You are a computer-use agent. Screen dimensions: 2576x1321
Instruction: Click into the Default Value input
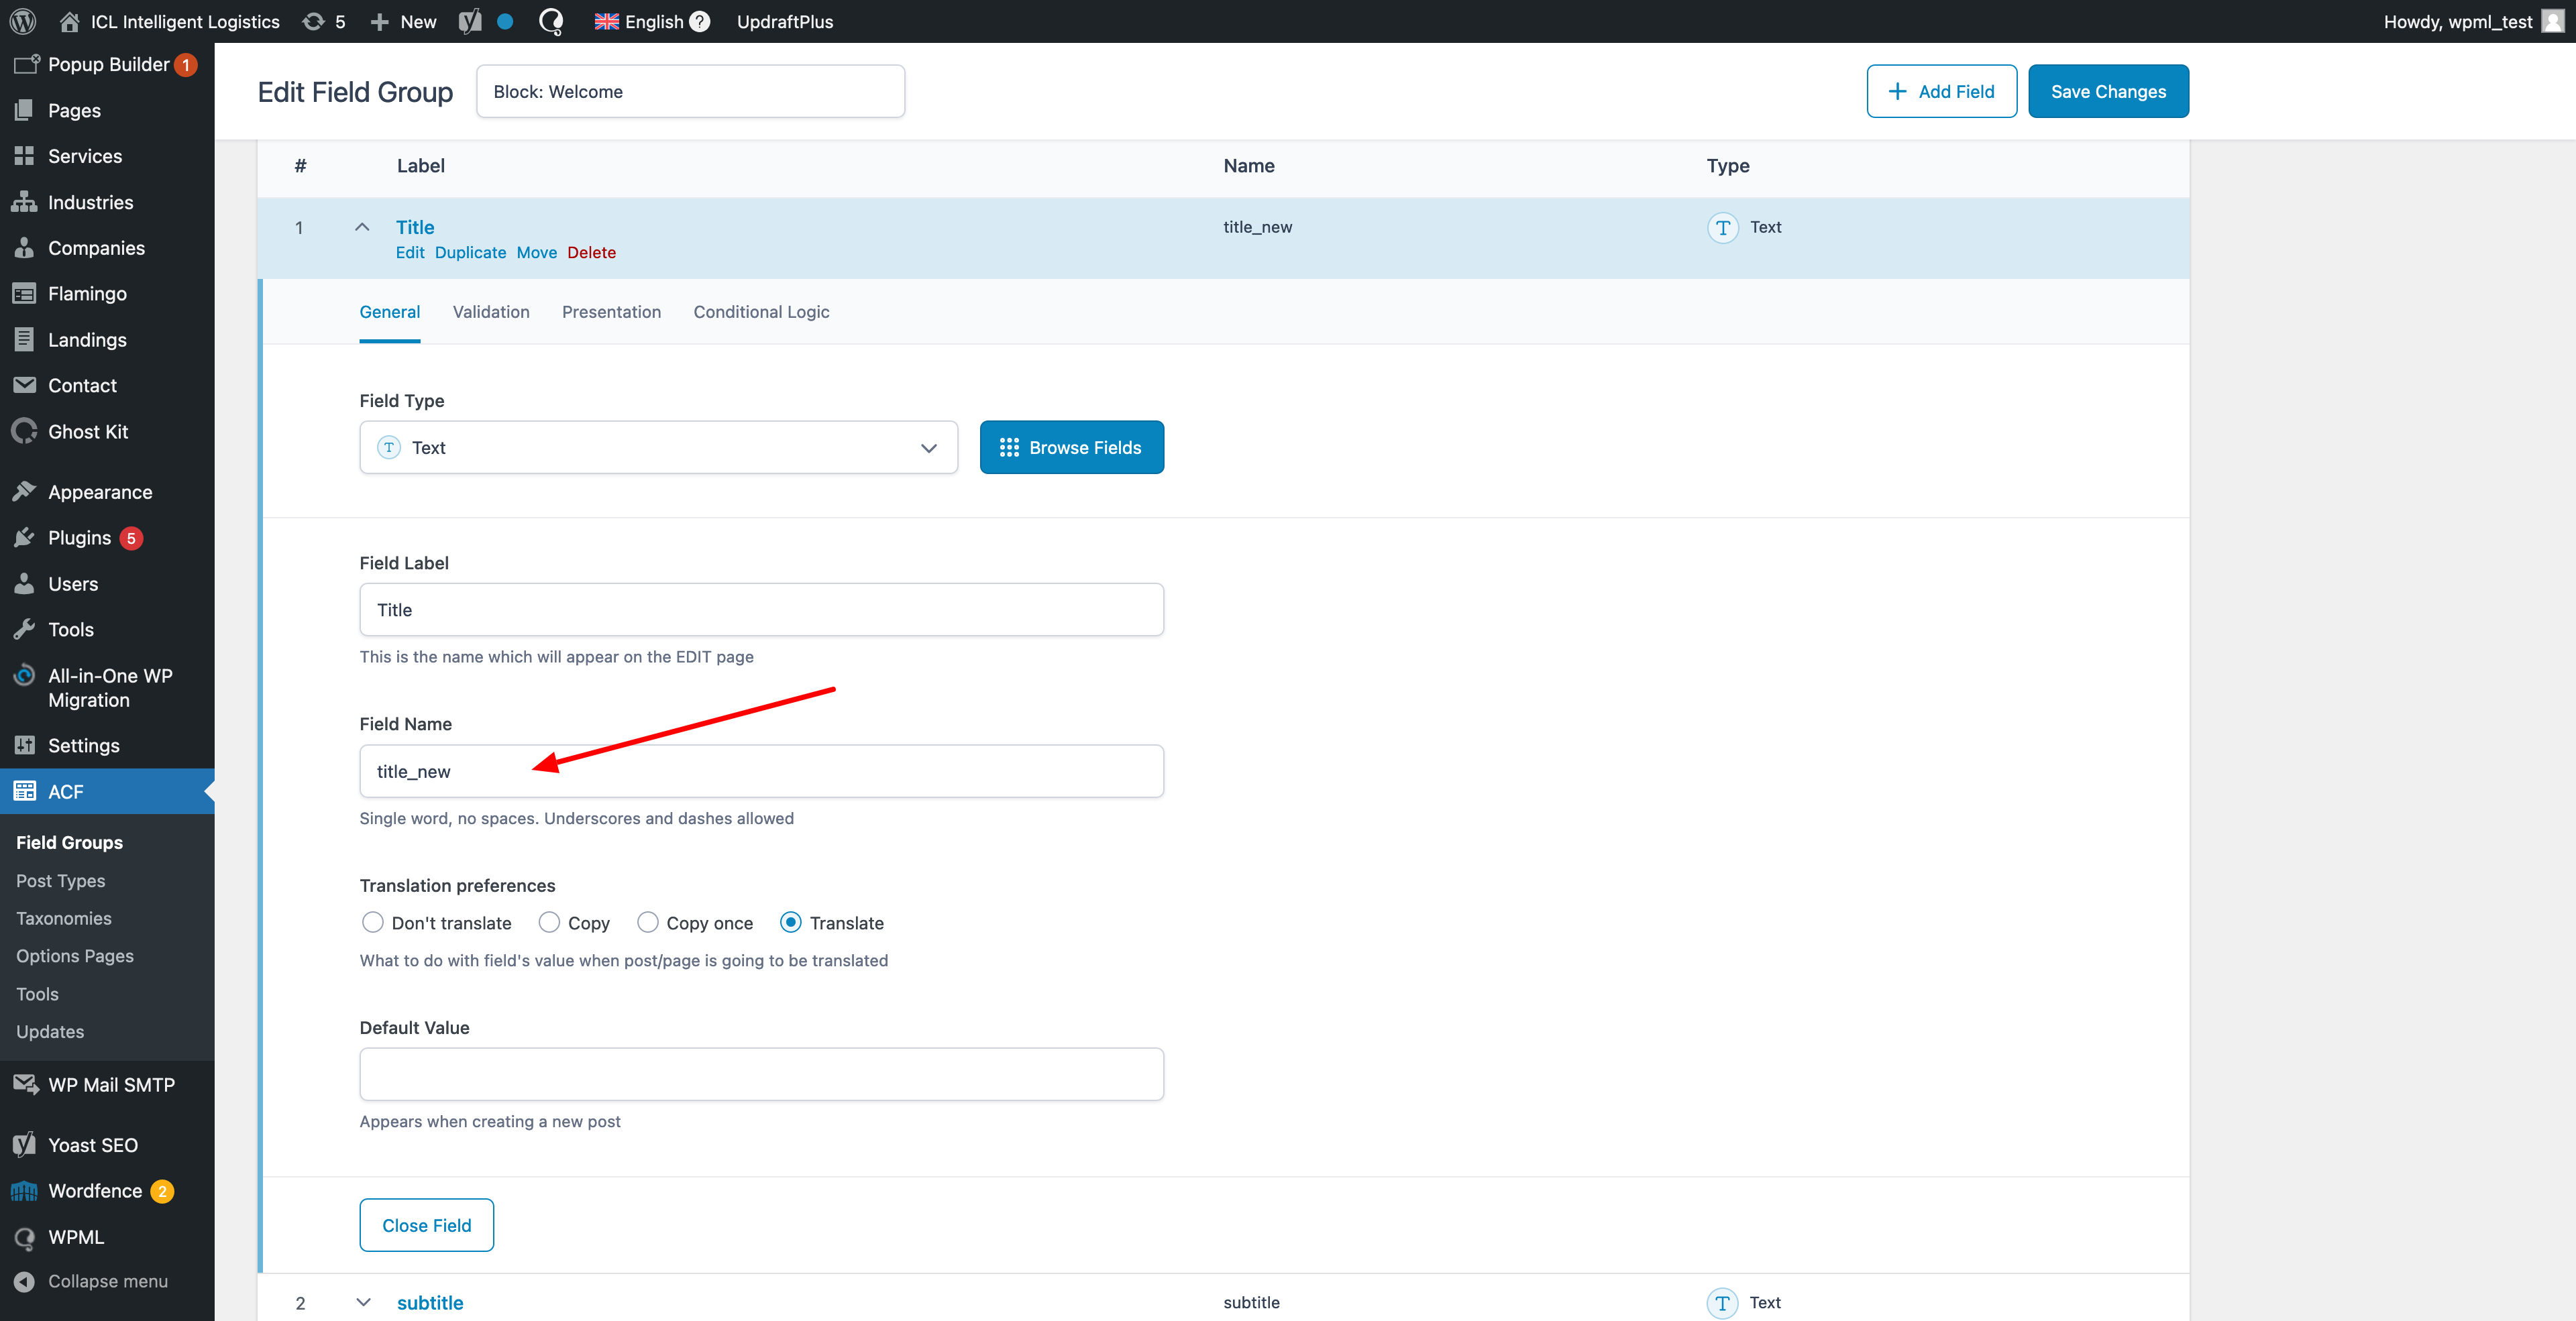761,1074
